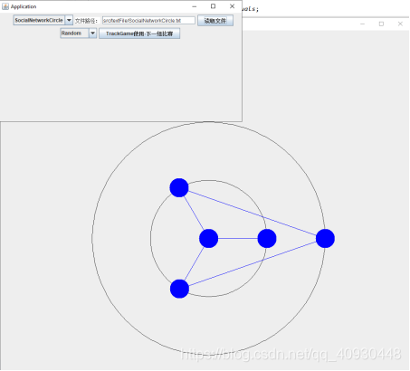Select the lower-left blue node on the inner orbit

[179, 289]
